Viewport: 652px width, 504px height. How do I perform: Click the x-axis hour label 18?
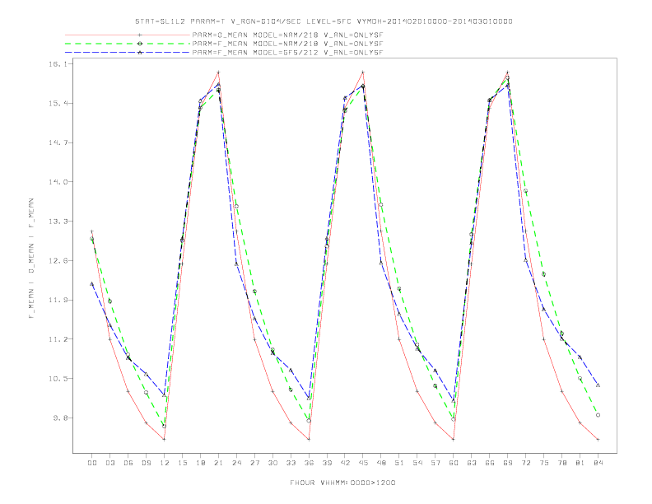[200, 463]
